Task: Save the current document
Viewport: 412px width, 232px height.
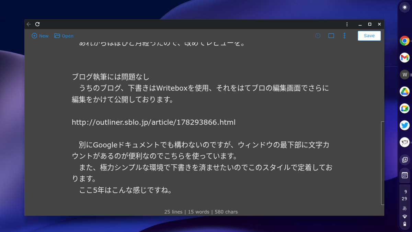Action: 369,36
